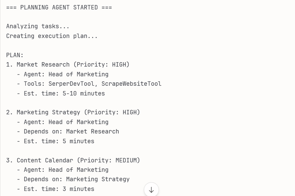Viewport: 295px width, 196px height.
Task: Click the "Est. time: 5 minutes" line
Action: point(56,141)
